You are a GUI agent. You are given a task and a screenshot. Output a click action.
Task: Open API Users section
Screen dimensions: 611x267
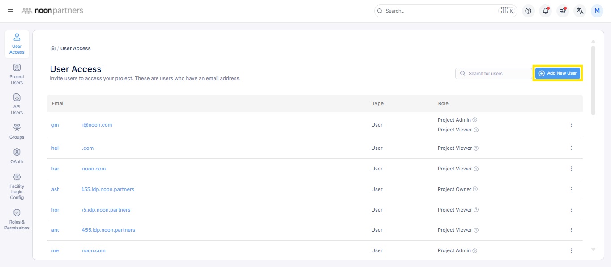[17, 104]
